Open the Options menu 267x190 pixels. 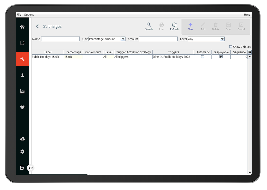click(x=29, y=14)
